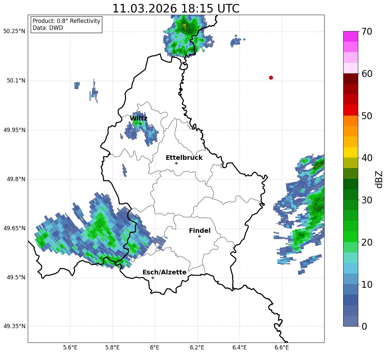This screenshot has width=387, height=354.
Task: Click the colorbar tick label 60
Action: (x=367, y=74)
